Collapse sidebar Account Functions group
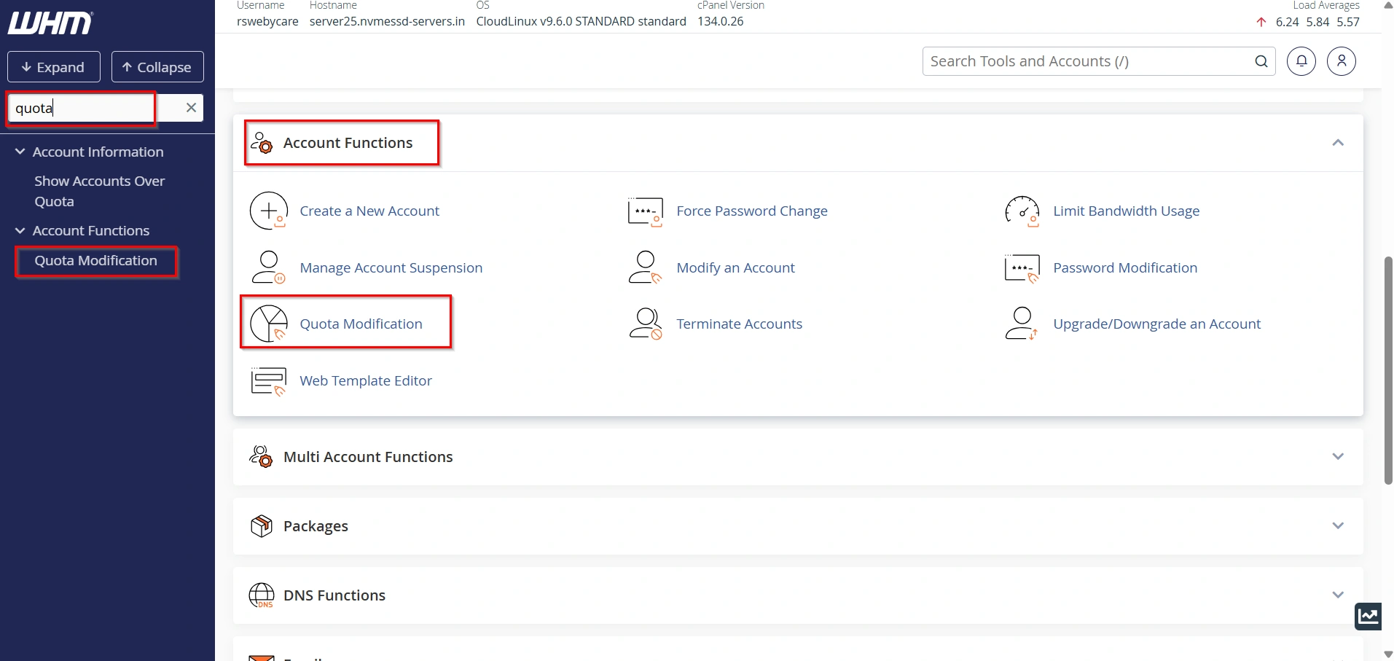Image resolution: width=1394 pixels, height=661 pixels. point(20,230)
